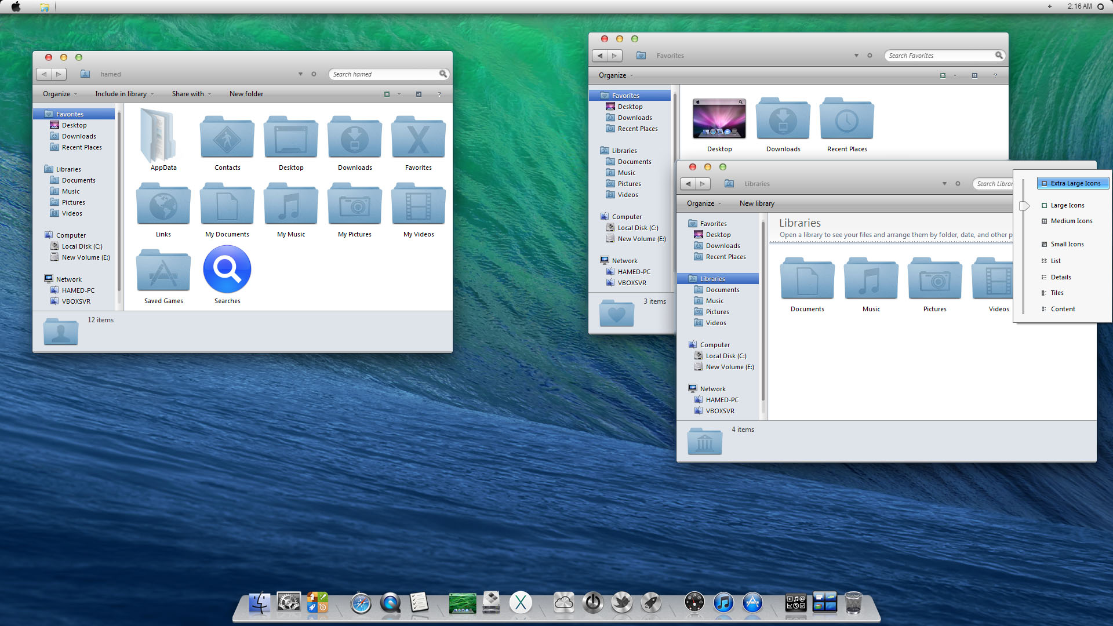Screen dimensions: 1113x626
Task: Click the Trash icon in the dock
Action: 853,603
